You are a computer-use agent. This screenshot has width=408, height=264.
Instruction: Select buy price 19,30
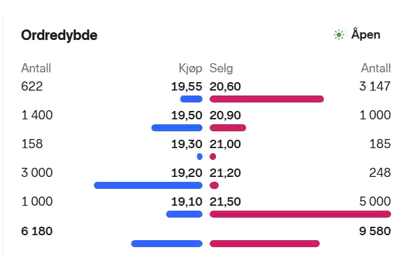pyautogui.click(x=186, y=144)
